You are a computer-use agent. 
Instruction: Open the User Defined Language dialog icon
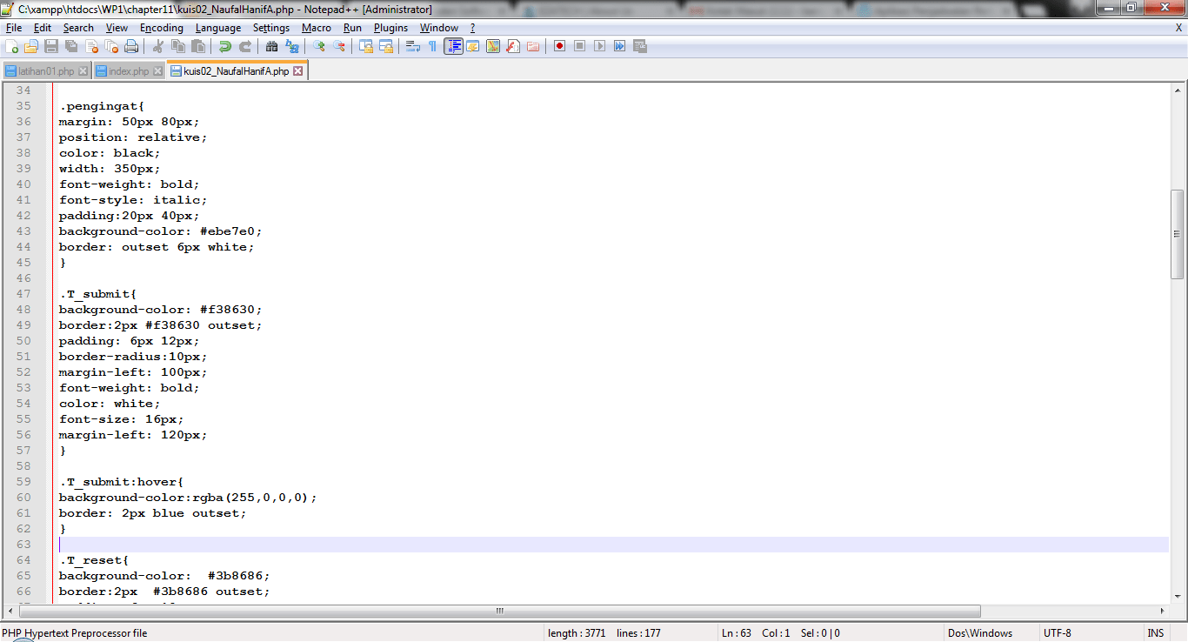[x=473, y=46]
